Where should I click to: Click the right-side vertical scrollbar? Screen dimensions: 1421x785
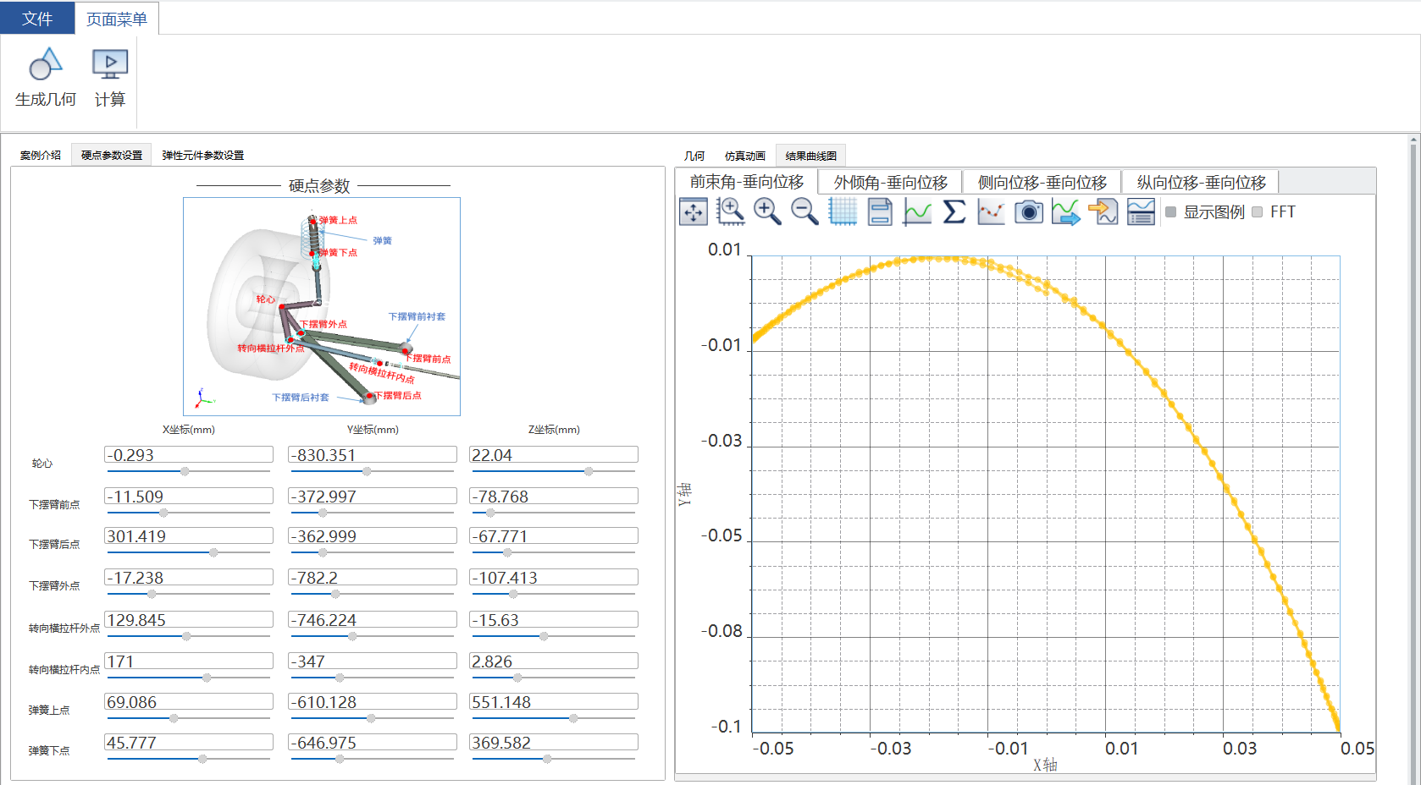(x=1413, y=458)
